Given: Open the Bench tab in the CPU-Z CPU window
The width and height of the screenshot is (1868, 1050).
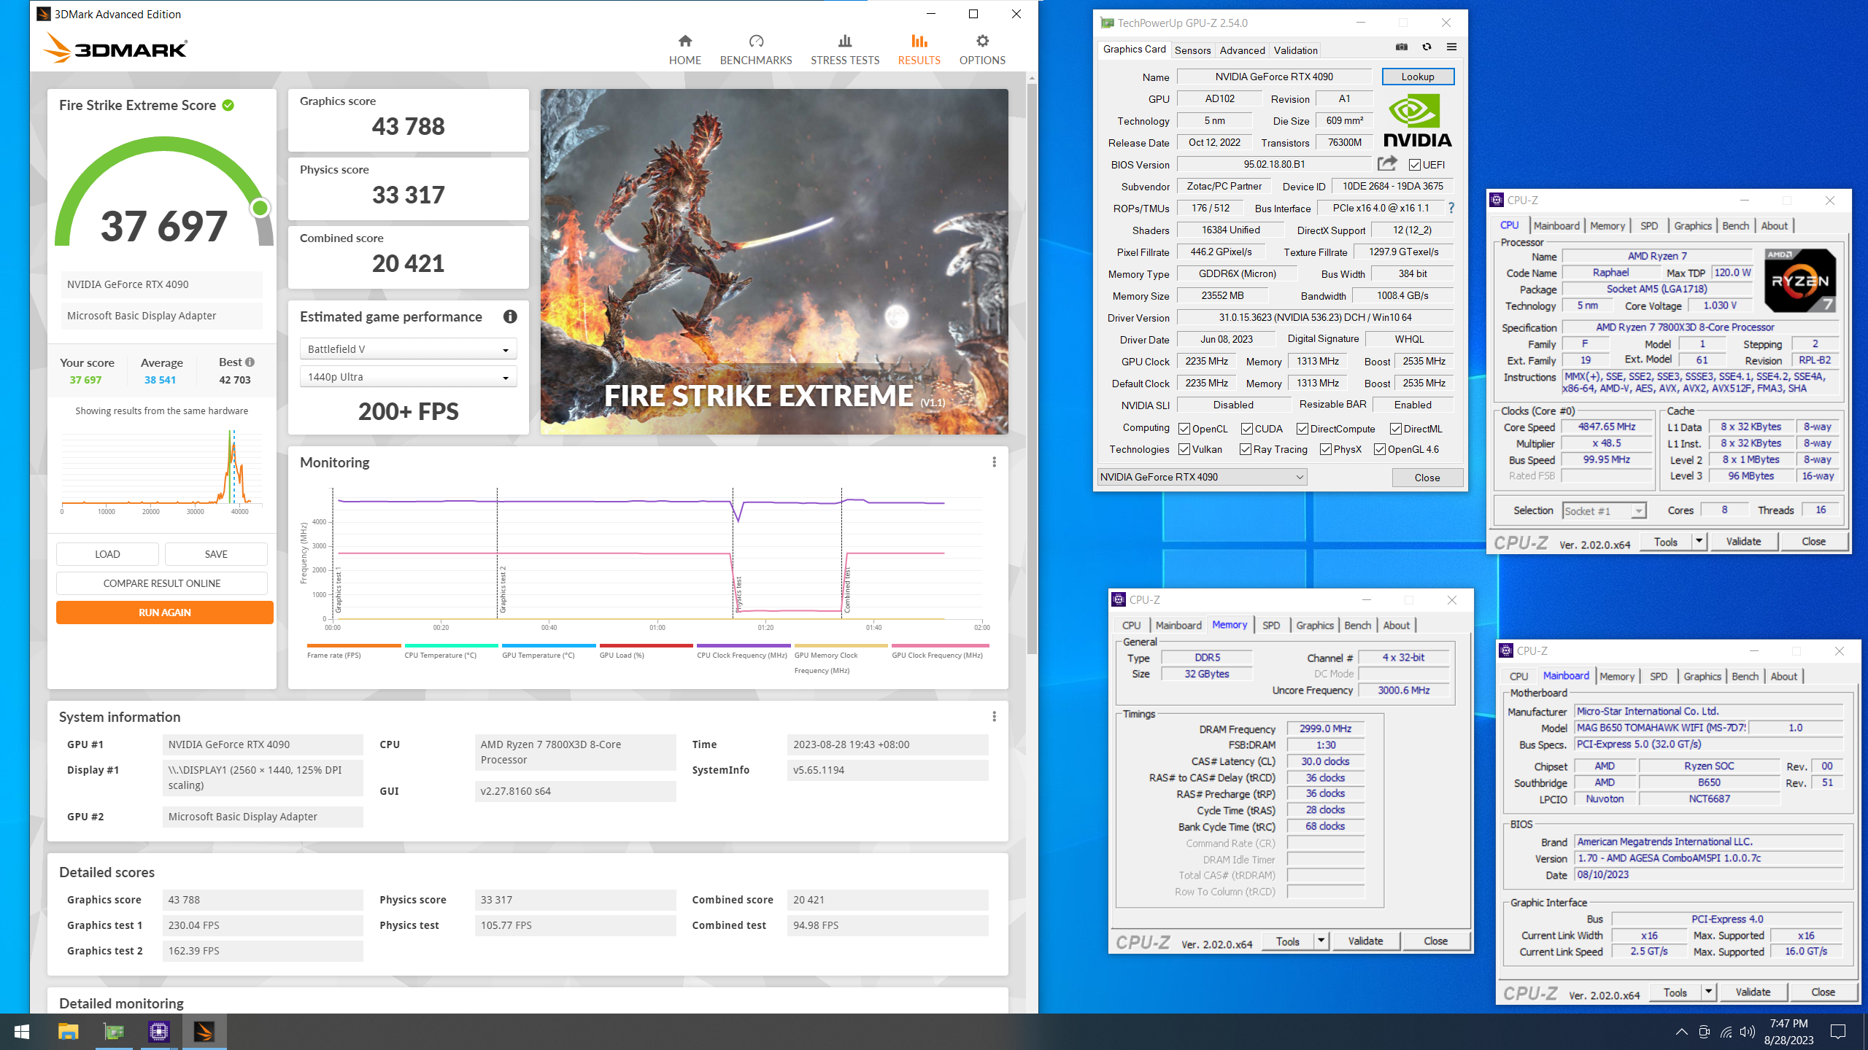Looking at the screenshot, I should [x=1736, y=226].
